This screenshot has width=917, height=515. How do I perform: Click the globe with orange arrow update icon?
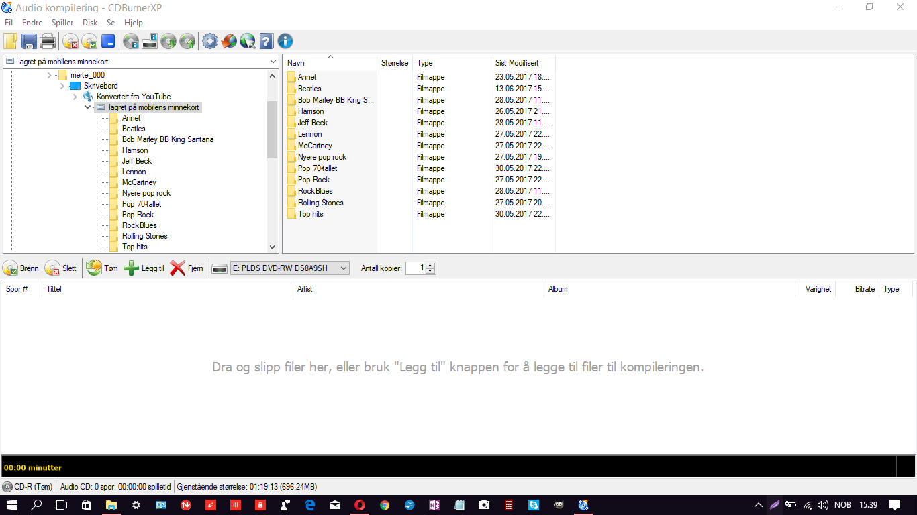point(229,42)
